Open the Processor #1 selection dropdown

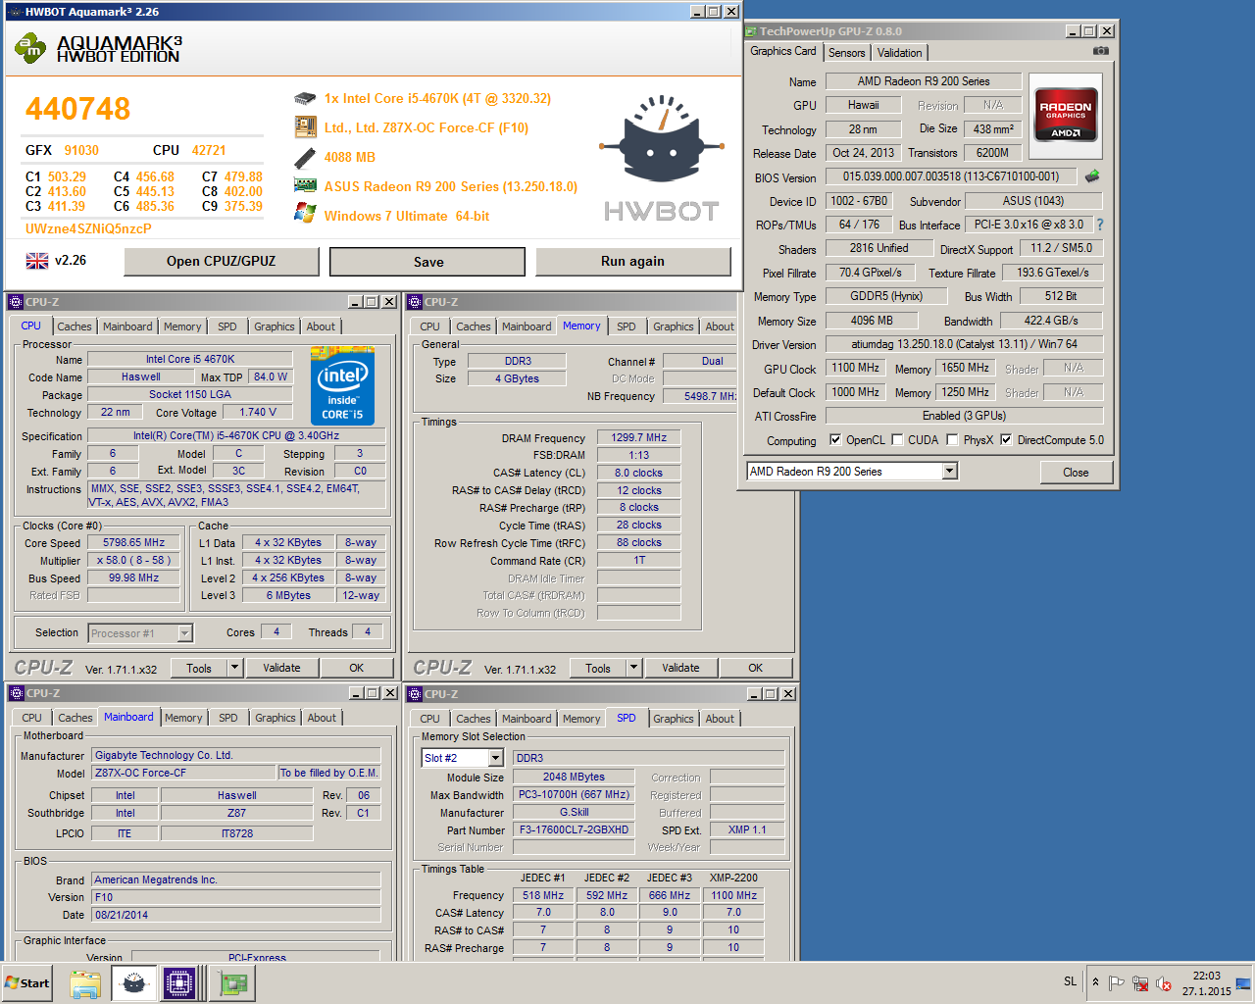184,633
